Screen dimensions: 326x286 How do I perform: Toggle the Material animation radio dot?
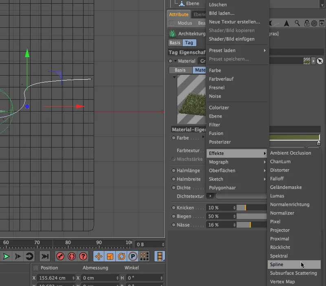click(x=170, y=61)
